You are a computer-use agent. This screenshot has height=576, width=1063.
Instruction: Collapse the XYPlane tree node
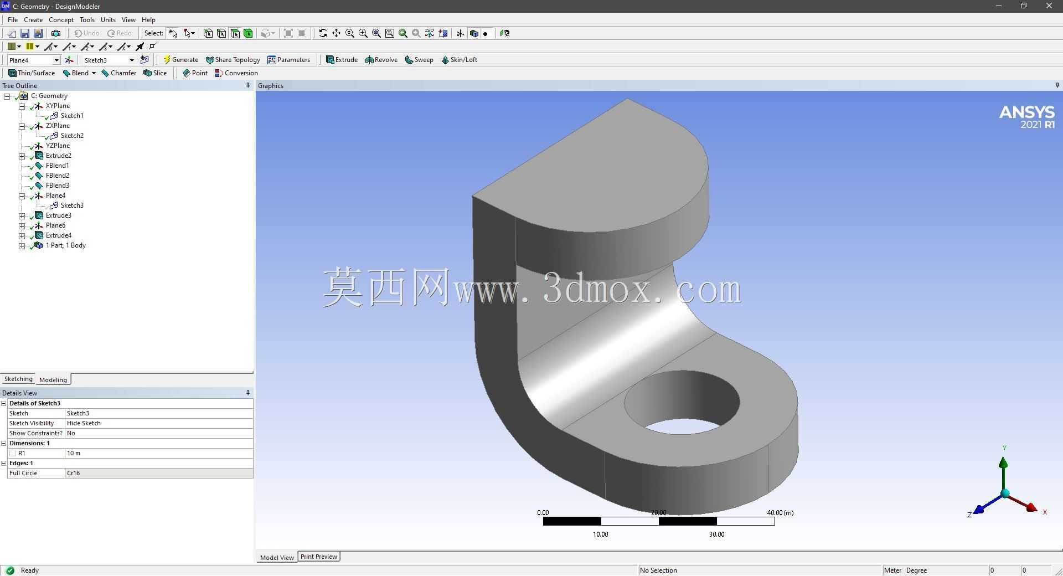[22, 106]
